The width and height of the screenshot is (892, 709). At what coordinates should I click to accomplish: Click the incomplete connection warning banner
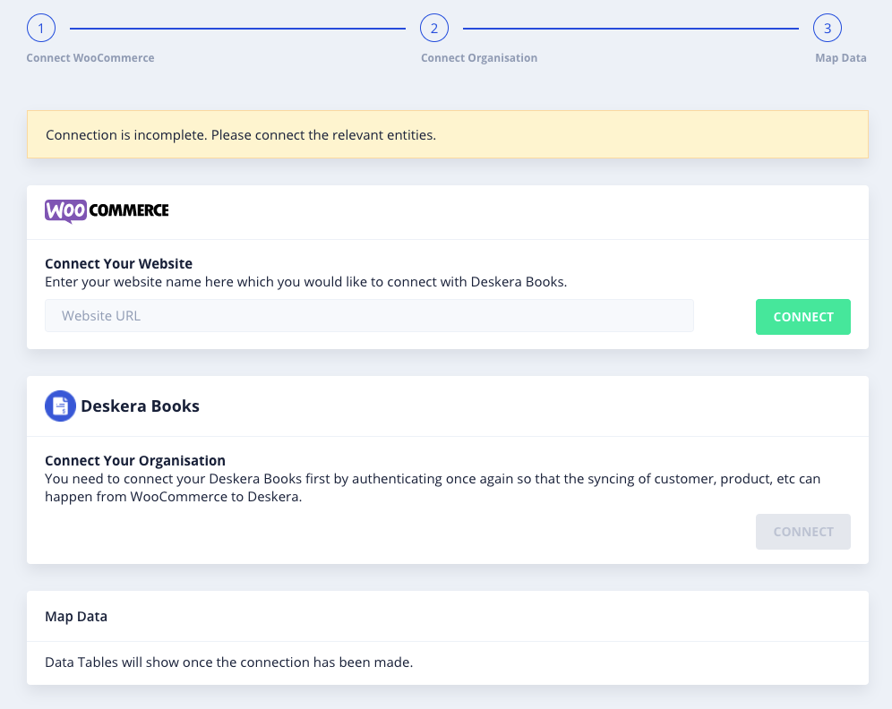[x=448, y=135]
